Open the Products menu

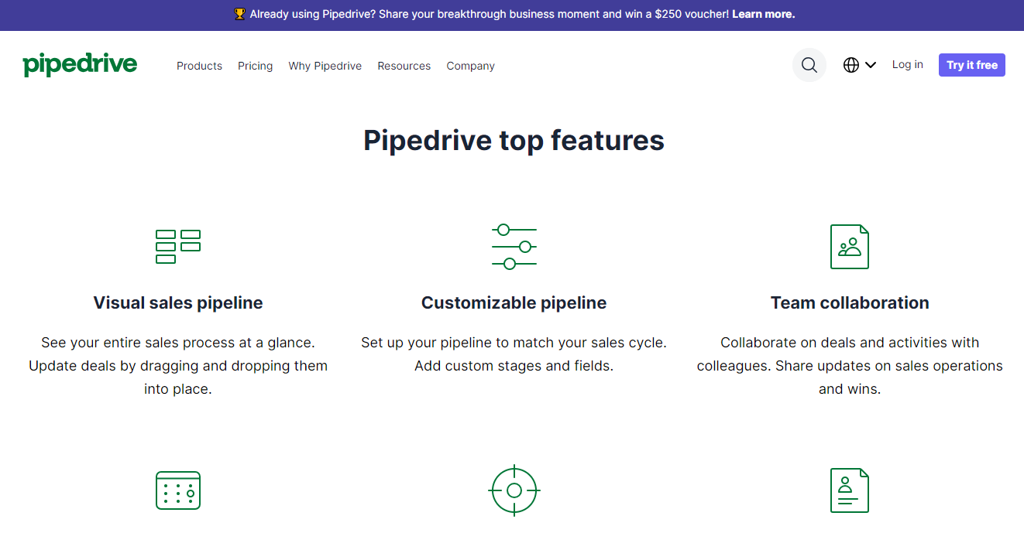point(199,66)
